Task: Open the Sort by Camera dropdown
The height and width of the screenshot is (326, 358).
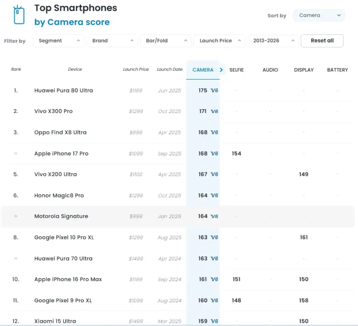Action: 319,15
